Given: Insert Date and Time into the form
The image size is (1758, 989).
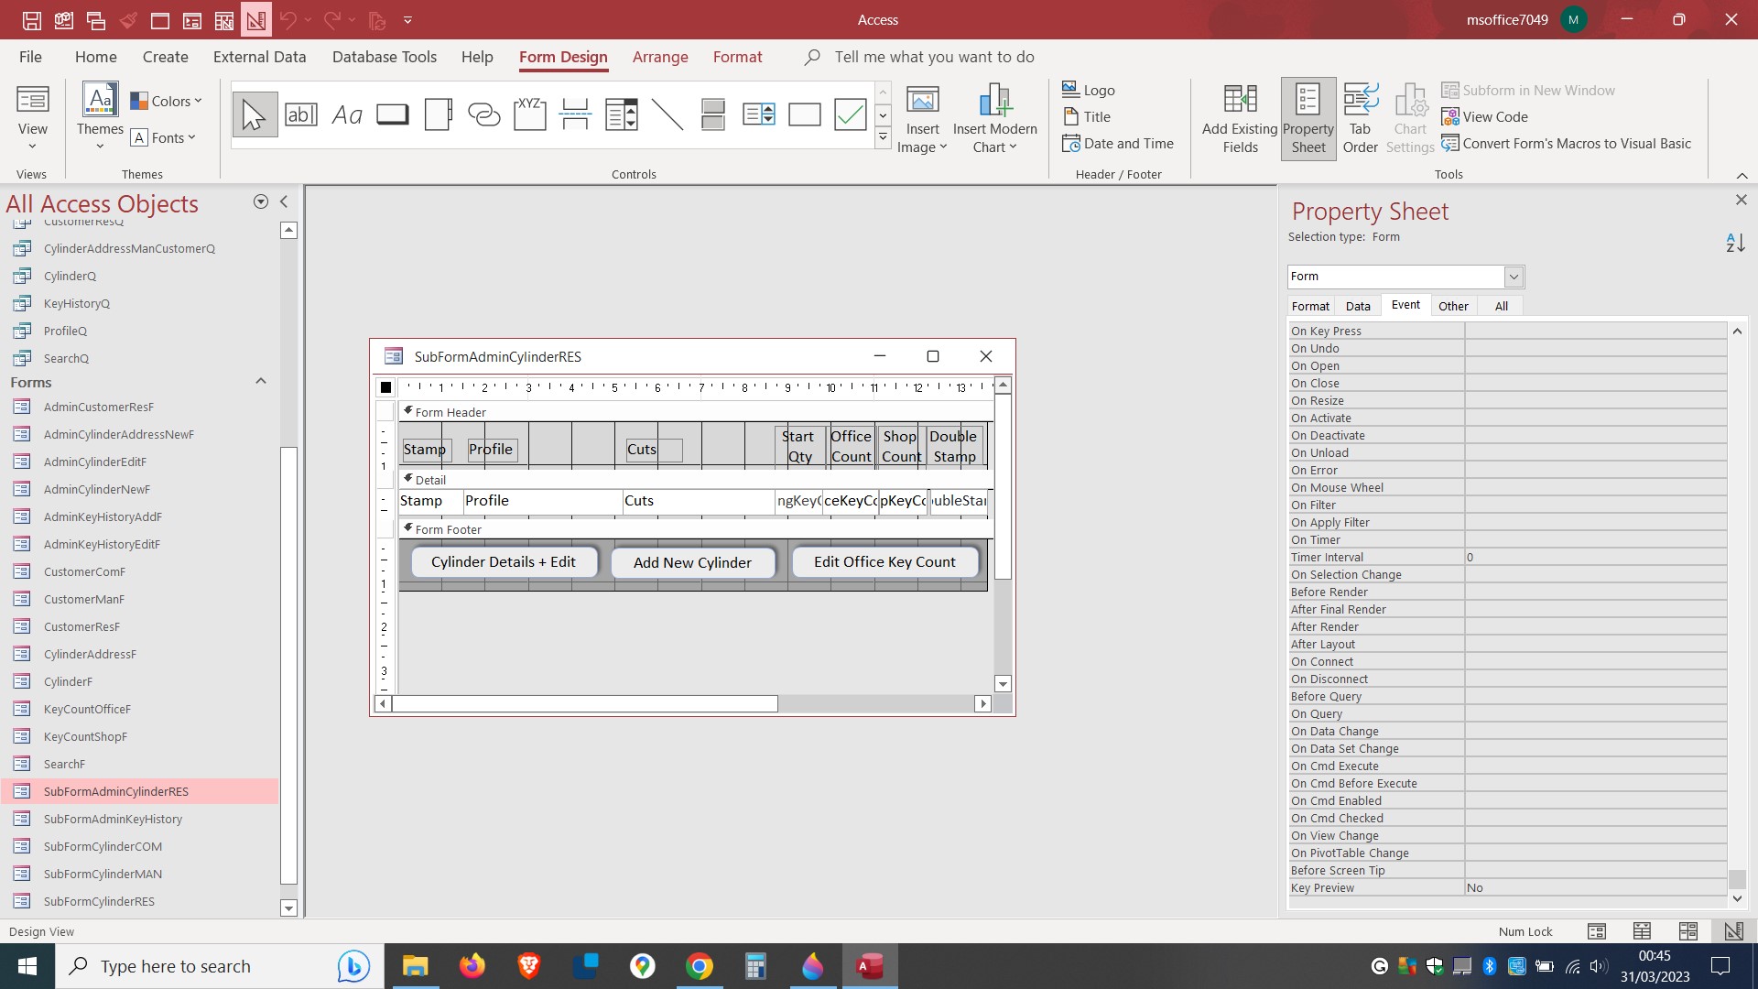Looking at the screenshot, I should [1119, 143].
